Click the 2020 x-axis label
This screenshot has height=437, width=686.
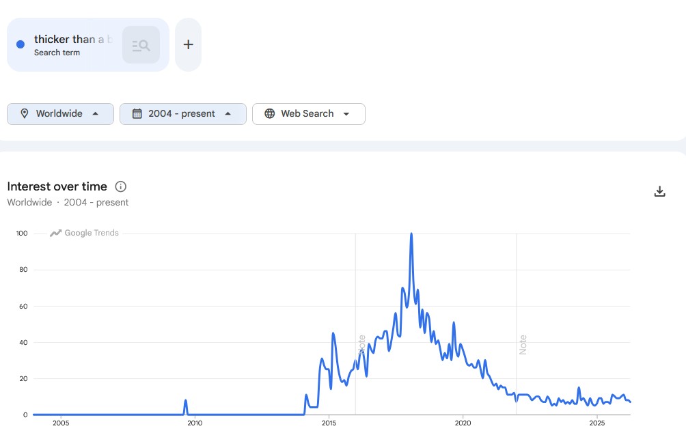[463, 423]
